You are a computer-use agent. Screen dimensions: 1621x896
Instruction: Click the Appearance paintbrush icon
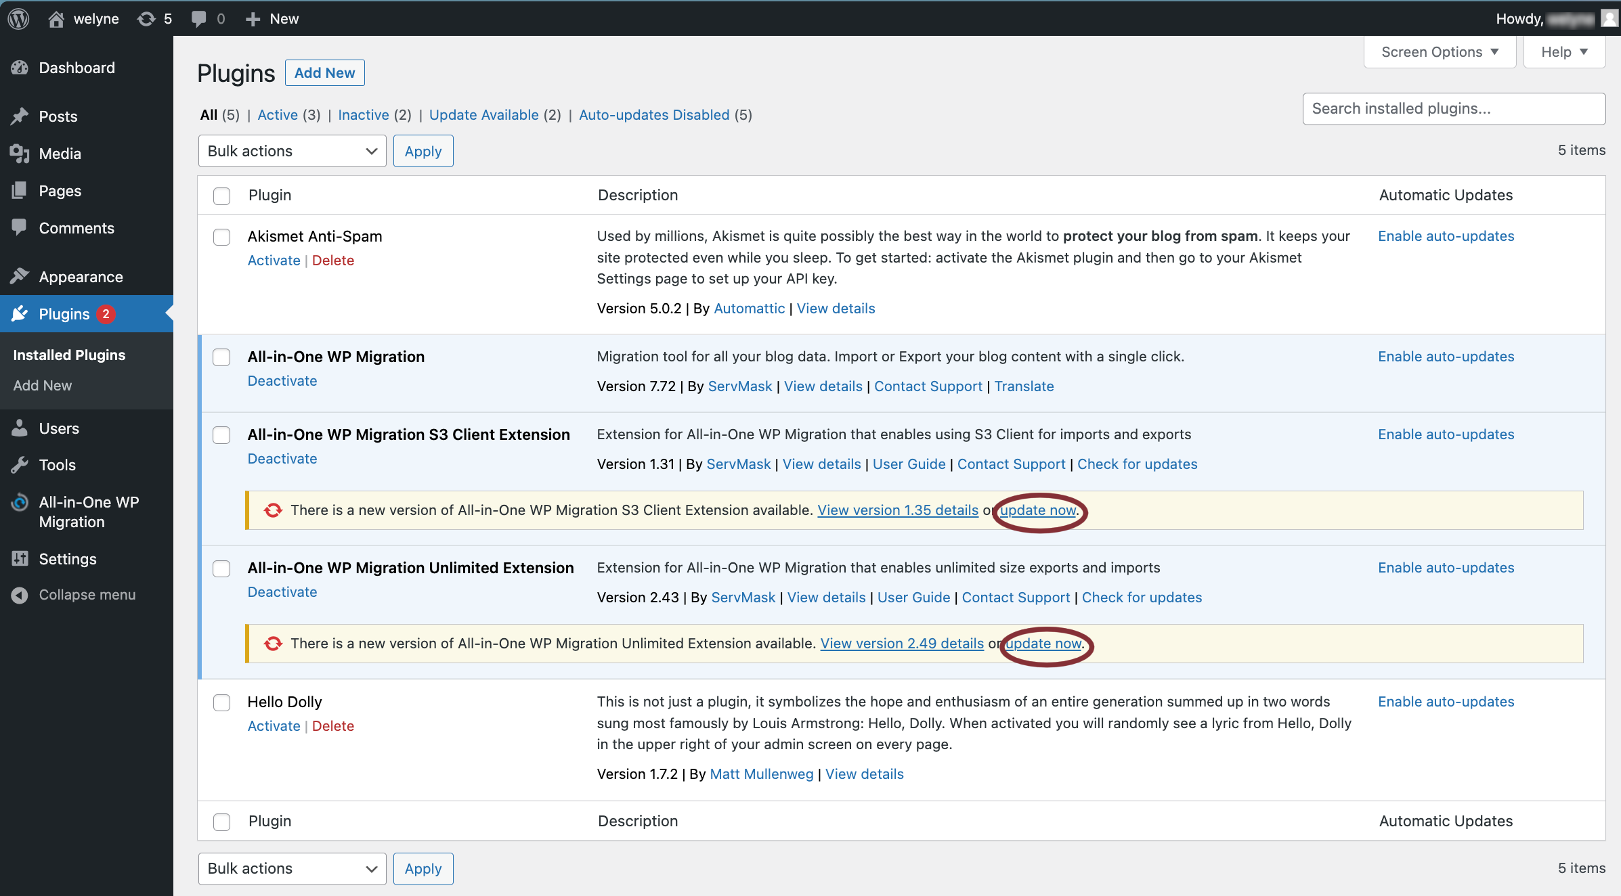tap(20, 277)
